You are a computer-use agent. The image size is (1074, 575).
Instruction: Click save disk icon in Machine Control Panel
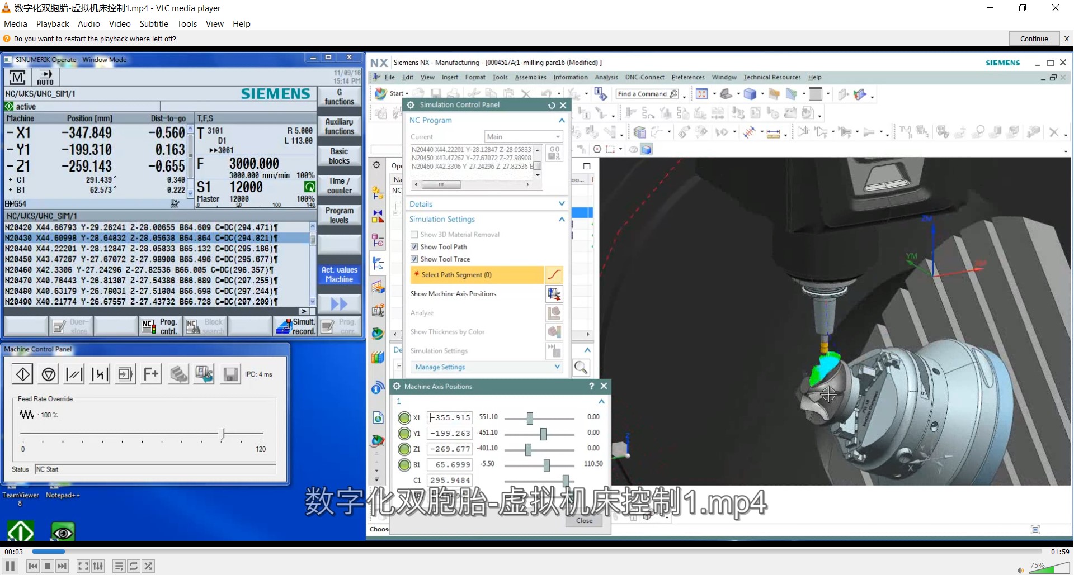click(x=230, y=374)
